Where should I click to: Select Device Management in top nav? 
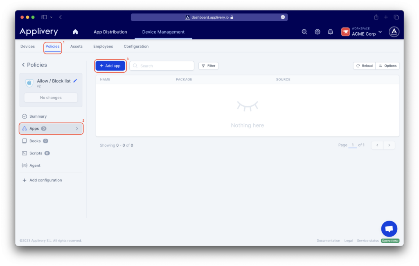(163, 32)
